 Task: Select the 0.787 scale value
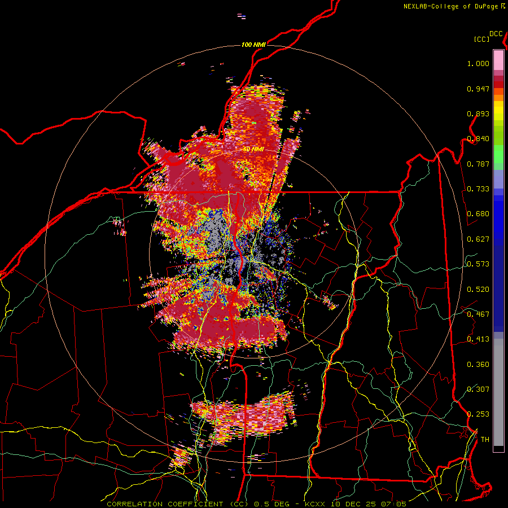point(478,164)
